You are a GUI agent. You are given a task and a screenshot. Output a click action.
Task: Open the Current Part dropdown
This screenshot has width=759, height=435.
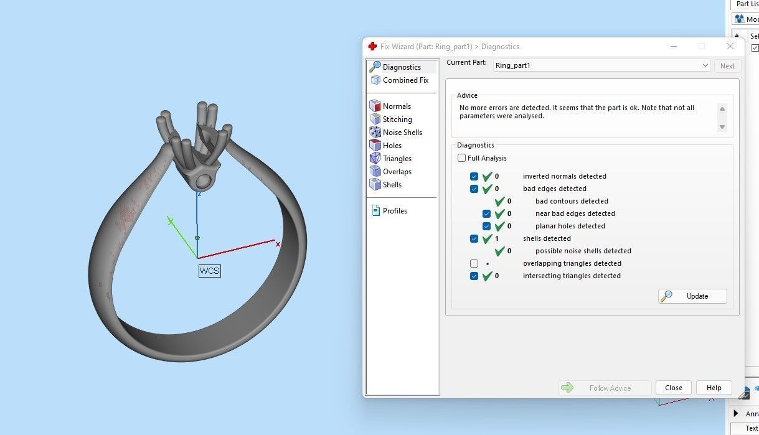(x=601, y=65)
